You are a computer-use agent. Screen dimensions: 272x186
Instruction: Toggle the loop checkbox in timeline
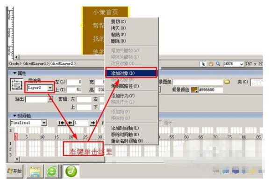[160, 123]
